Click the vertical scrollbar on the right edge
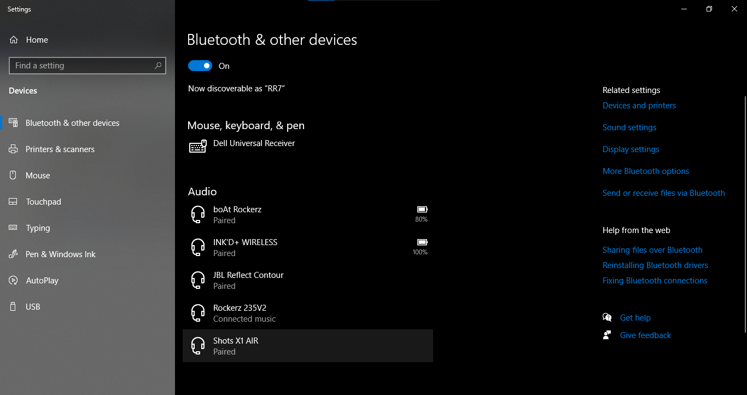The width and height of the screenshot is (747, 395). pos(745,213)
